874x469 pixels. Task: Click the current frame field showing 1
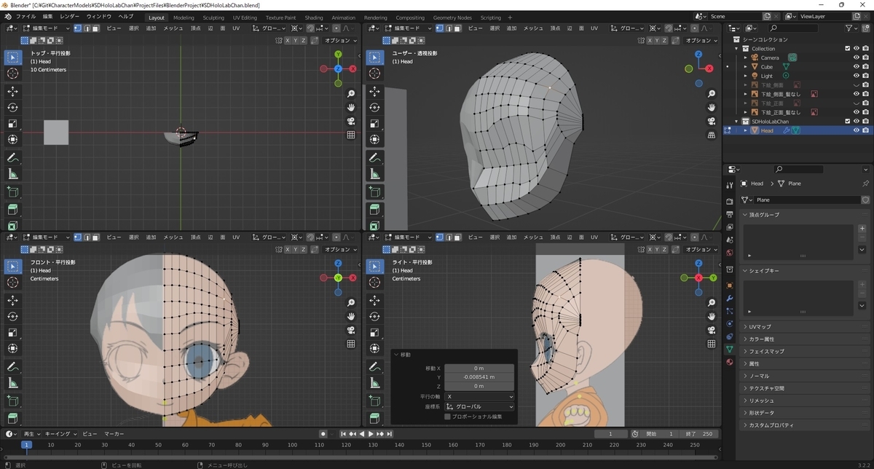click(611, 434)
